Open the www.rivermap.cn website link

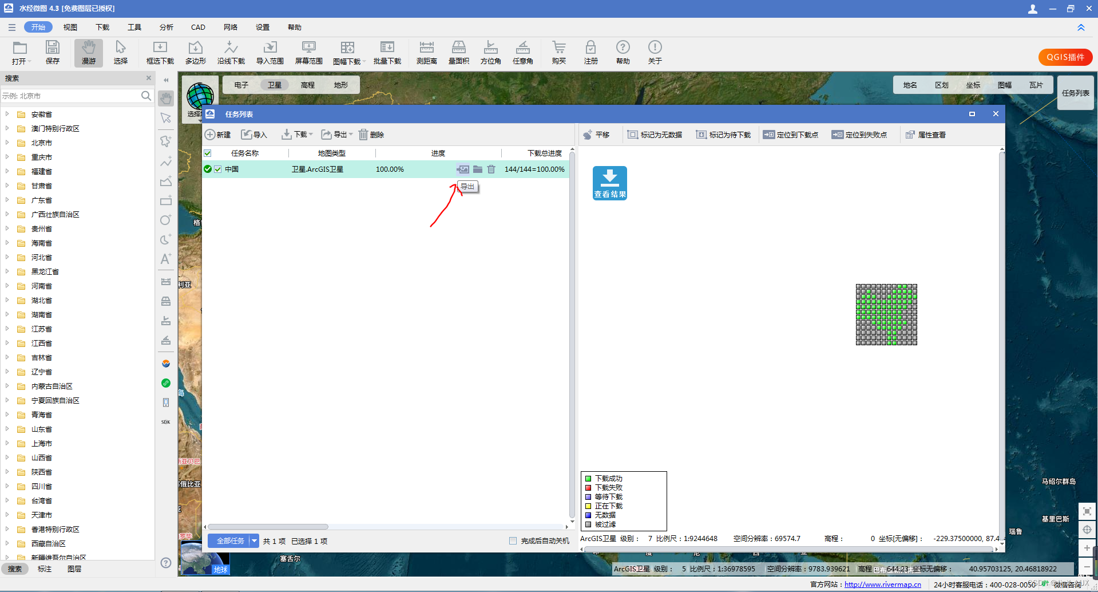tap(883, 585)
